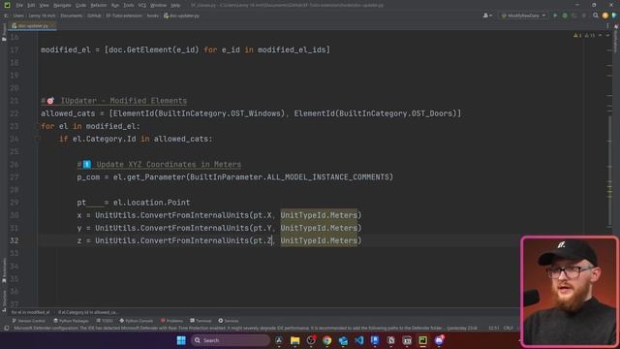Open the Project tool window stripe
The image size is (620, 349).
(x=4, y=32)
